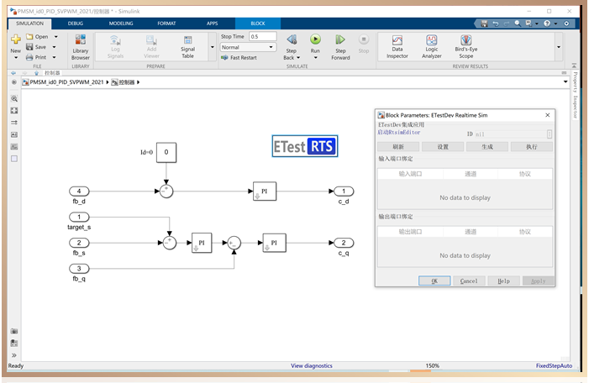This screenshot has width=589, height=383.
Task: Click the 生成 button in Block Parameters
Action: (x=486, y=147)
